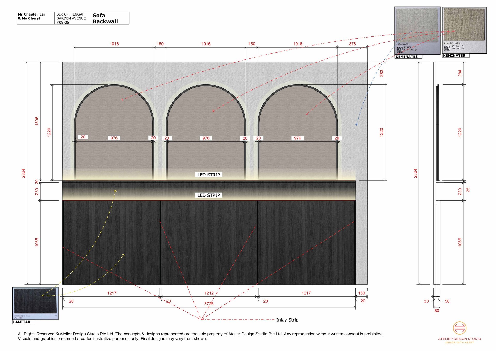Click the red arrowhead inside left arch
Screen dimensions: 496x351
click(x=122, y=99)
